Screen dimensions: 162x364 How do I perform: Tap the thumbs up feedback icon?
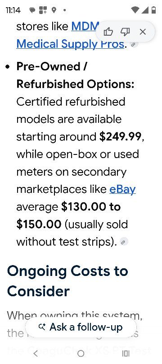click(x=108, y=32)
